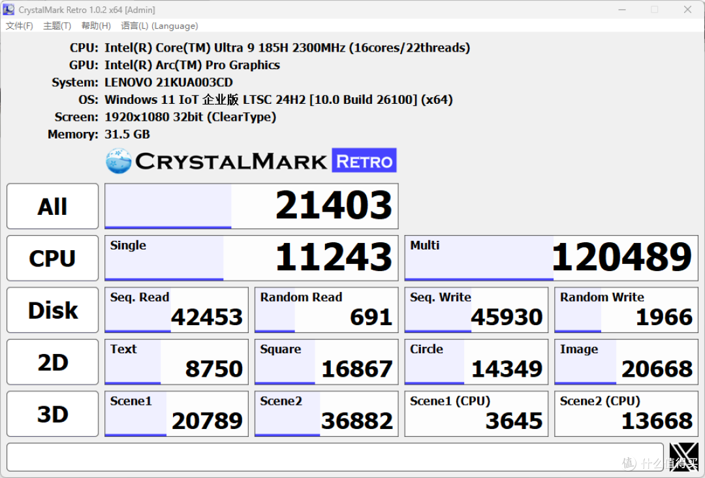Select the Square score 16867
Image resolution: width=705 pixels, height=478 pixels.
[x=326, y=362]
